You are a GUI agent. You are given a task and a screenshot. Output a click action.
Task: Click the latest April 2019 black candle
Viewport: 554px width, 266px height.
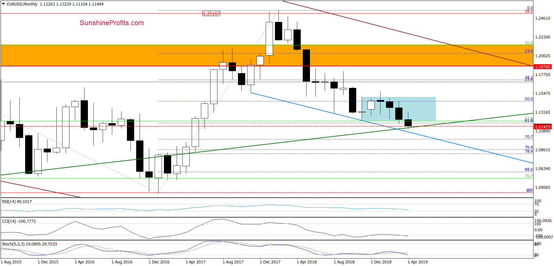408,123
